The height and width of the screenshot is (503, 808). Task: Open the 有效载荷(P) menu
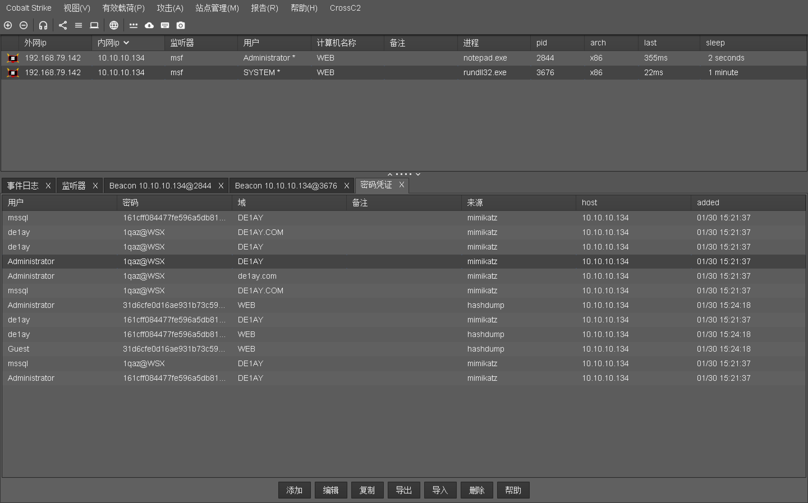coord(123,8)
